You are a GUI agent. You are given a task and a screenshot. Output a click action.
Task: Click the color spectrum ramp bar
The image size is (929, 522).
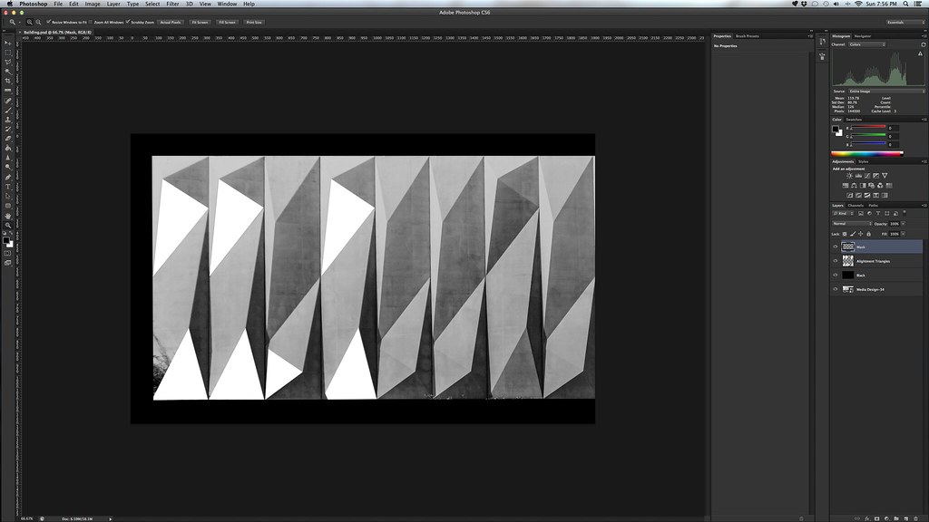tap(867, 153)
